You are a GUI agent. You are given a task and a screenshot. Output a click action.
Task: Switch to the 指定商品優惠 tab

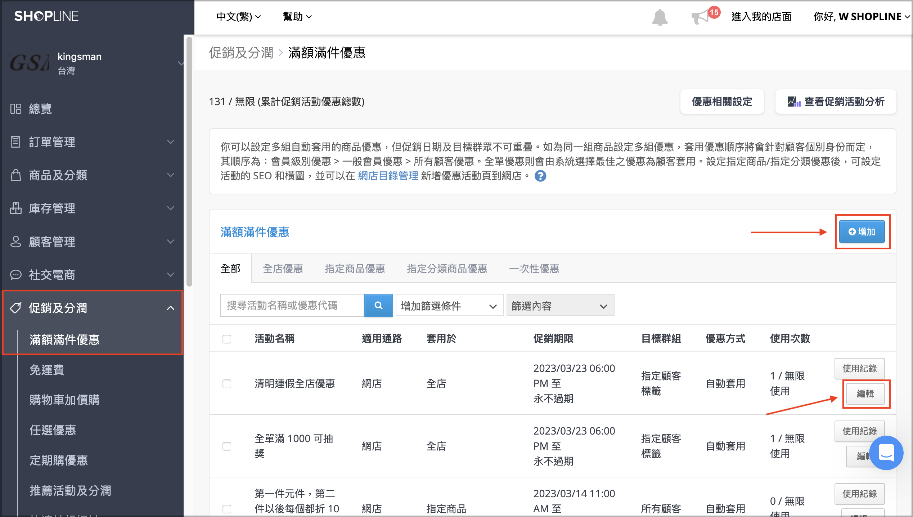pos(355,269)
